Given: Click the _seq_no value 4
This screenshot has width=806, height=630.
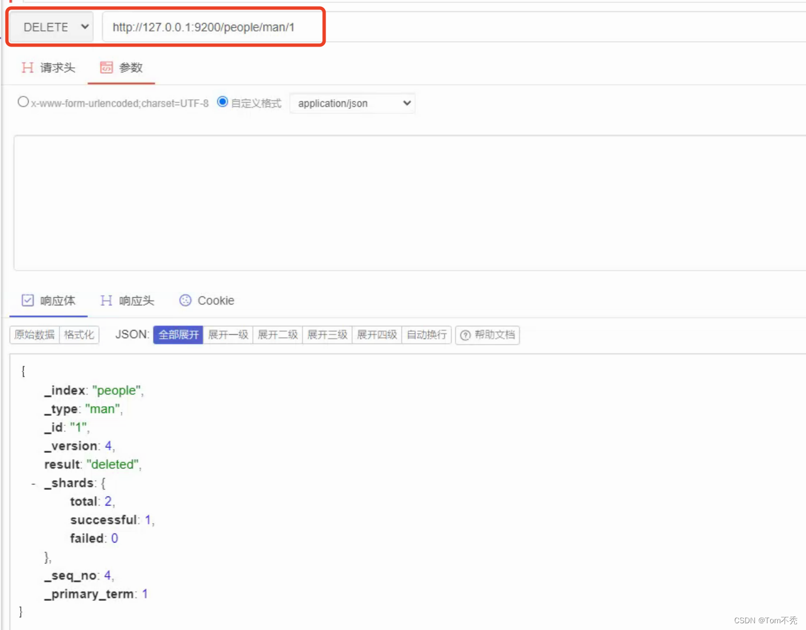Looking at the screenshot, I should (108, 576).
